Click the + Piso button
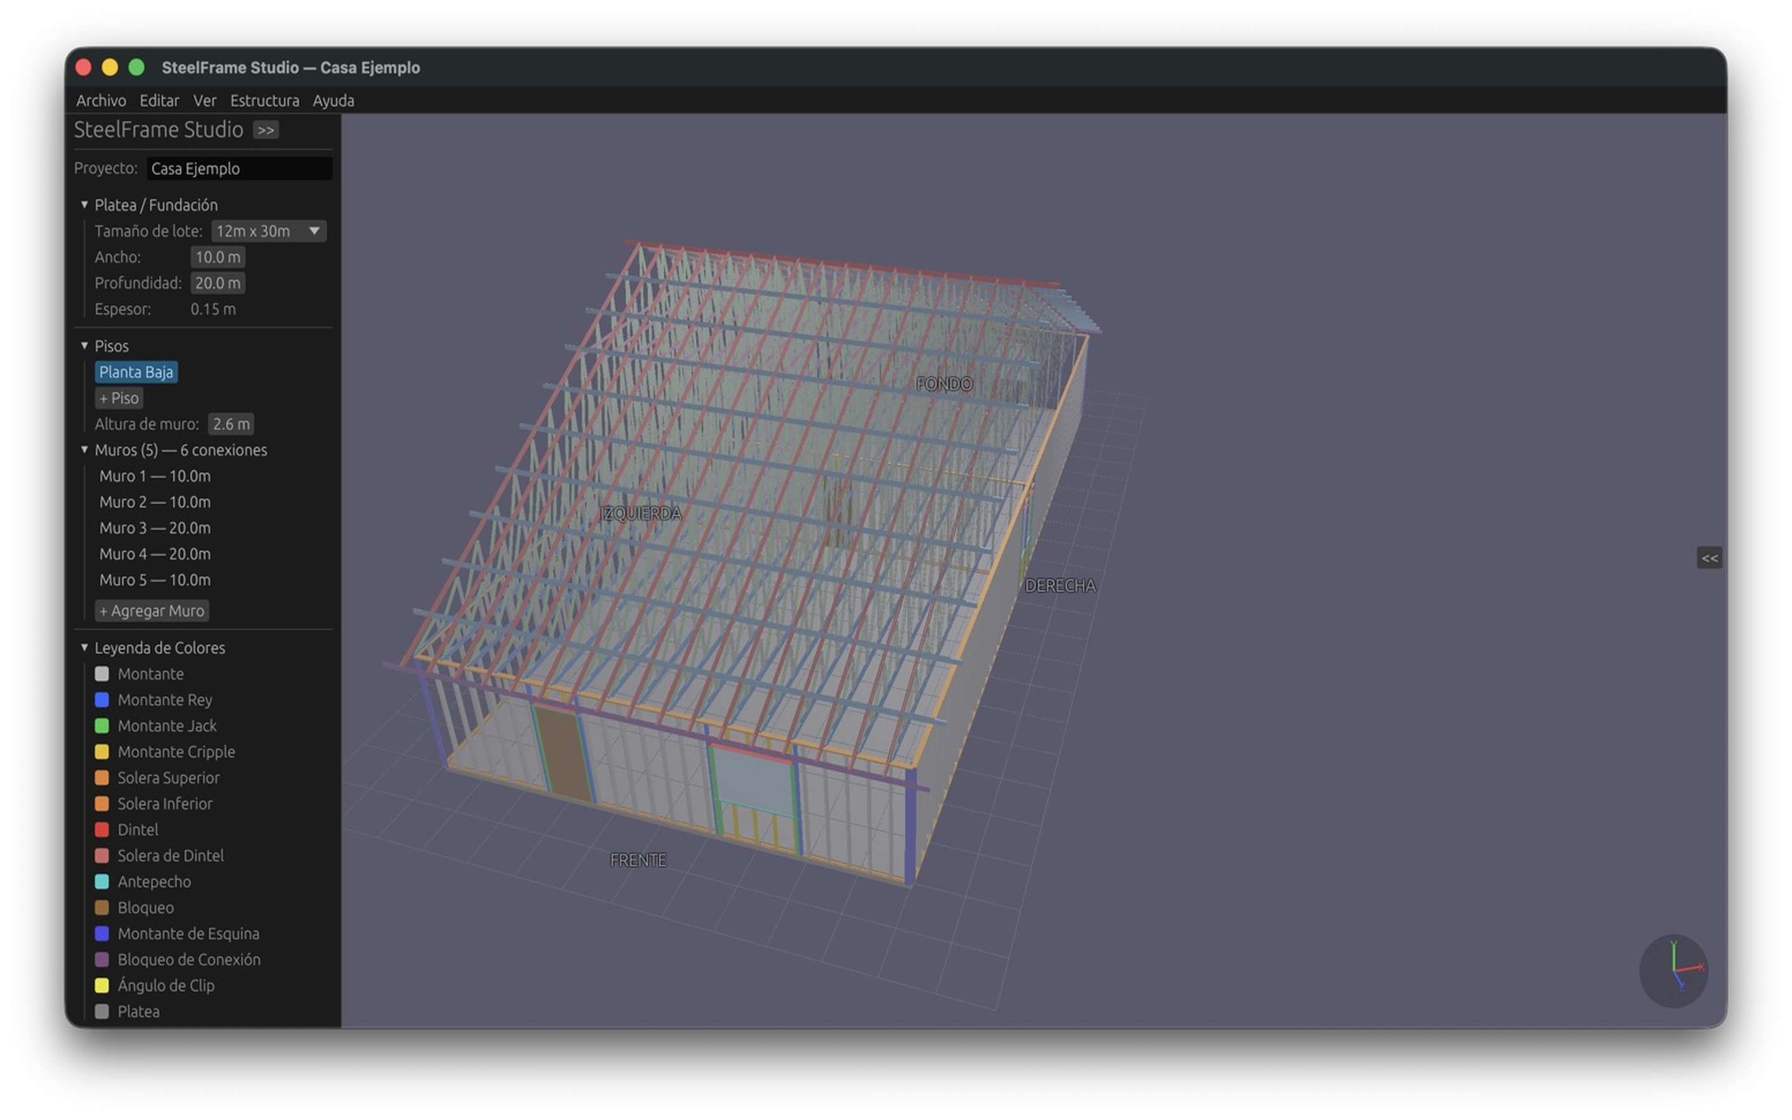This screenshot has width=1792, height=1120. point(118,398)
